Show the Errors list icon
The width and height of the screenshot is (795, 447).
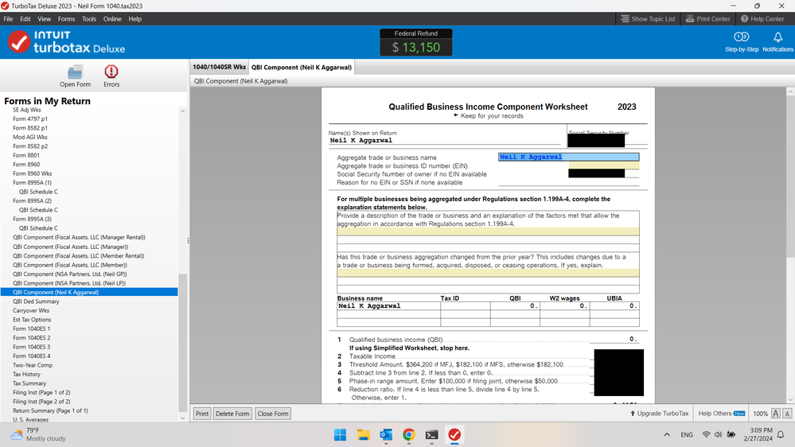[111, 76]
